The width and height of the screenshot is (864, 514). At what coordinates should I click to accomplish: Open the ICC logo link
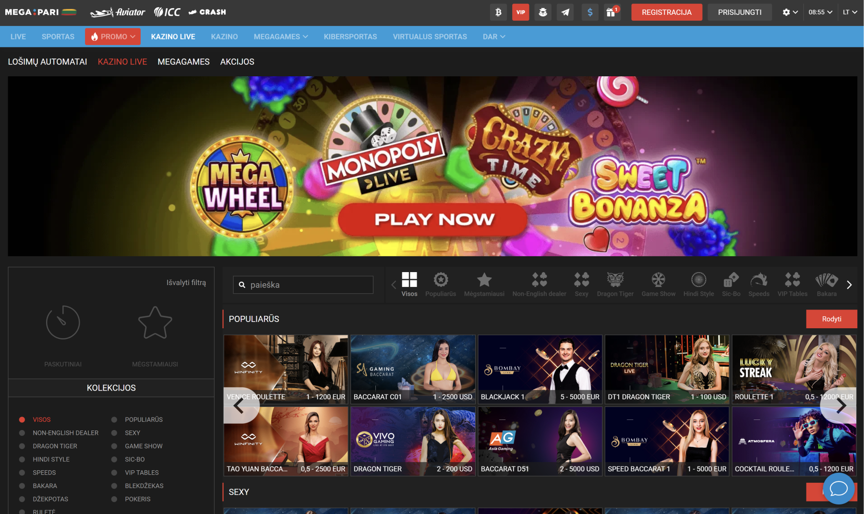[x=167, y=12]
